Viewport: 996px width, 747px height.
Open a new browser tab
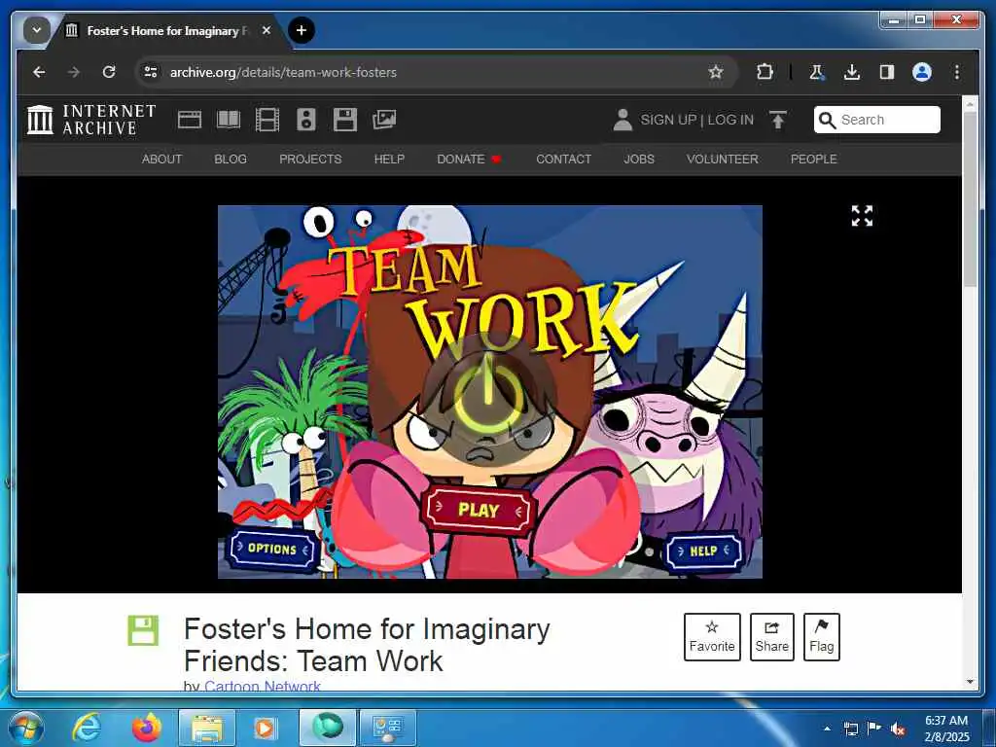(x=302, y=30)
